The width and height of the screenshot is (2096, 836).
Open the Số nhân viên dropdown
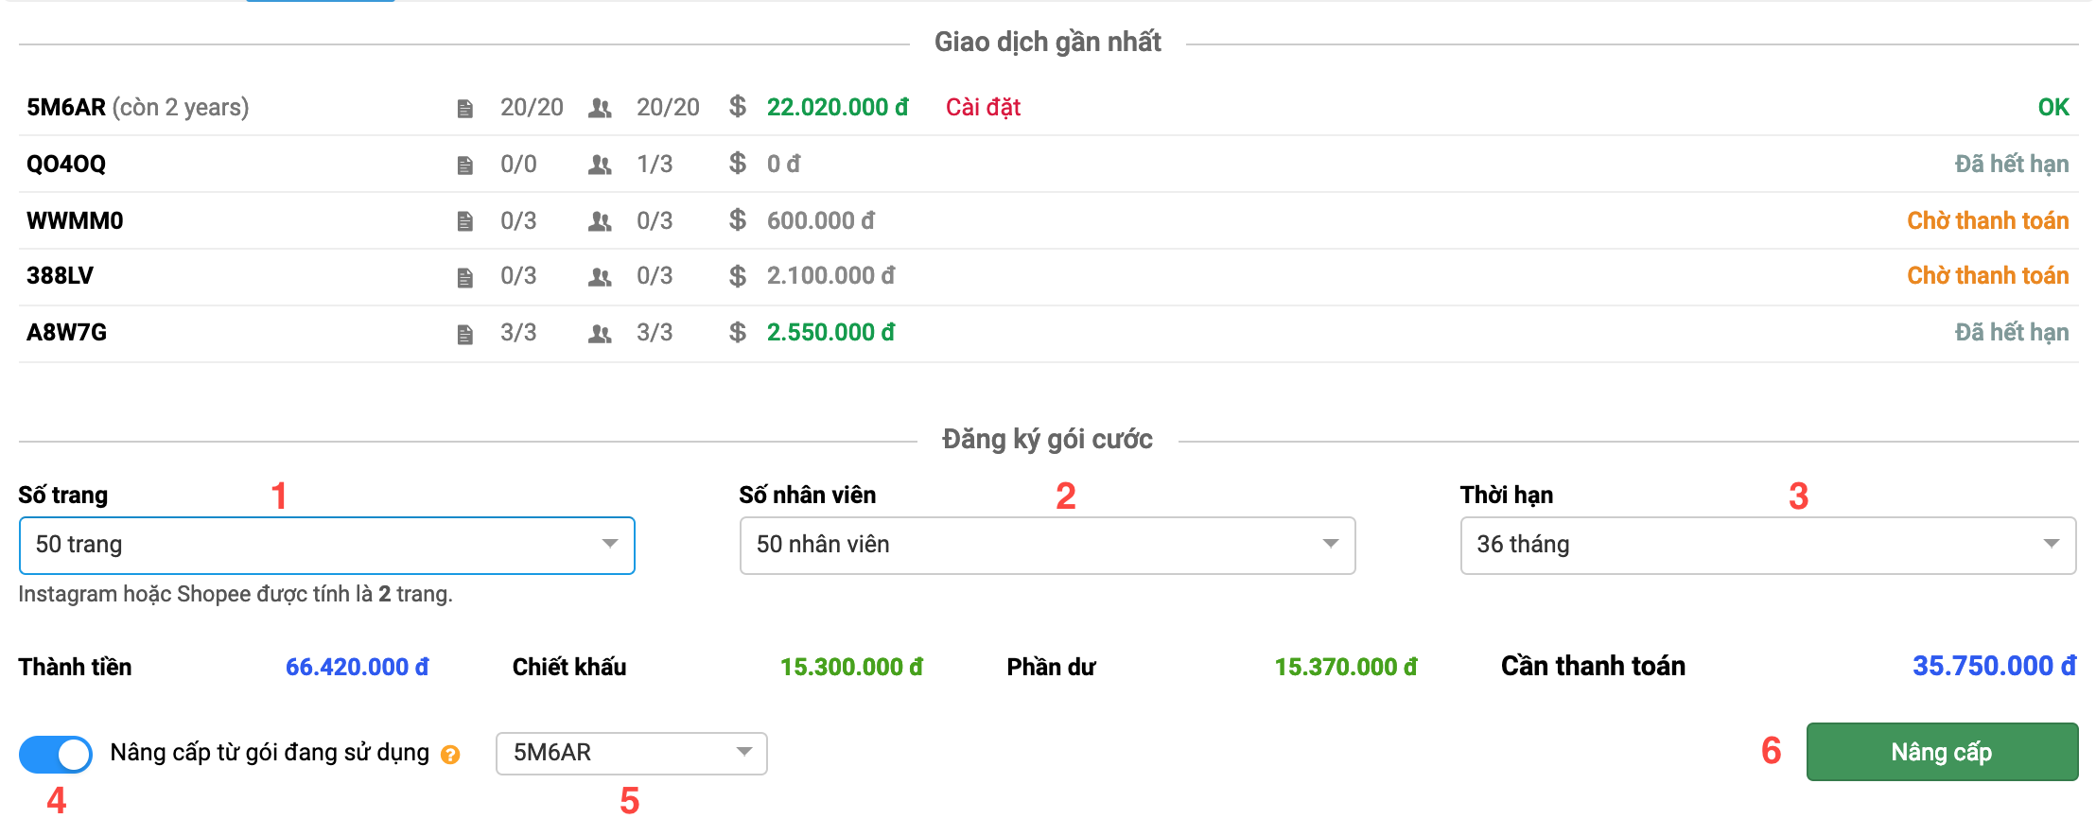1047,545
